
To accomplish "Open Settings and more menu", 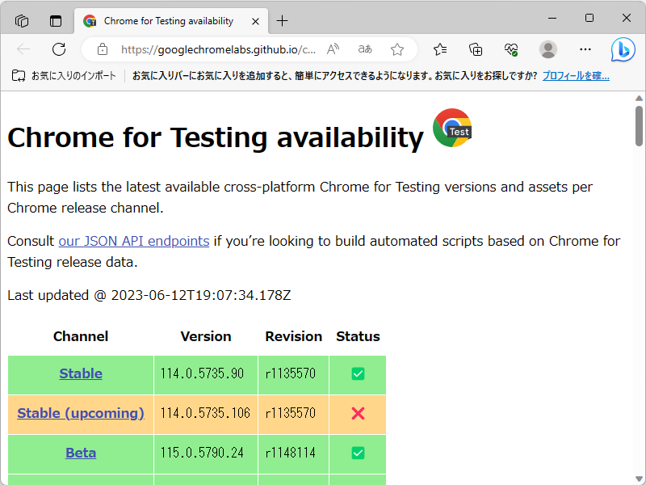I will 585,49.
